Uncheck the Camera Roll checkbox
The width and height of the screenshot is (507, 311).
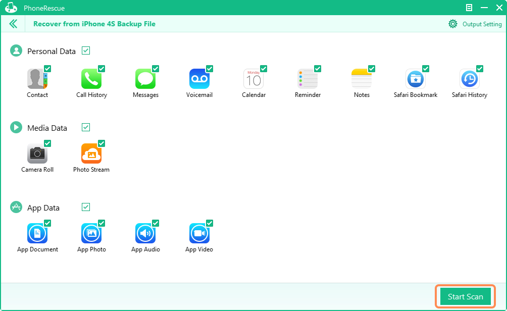tap(47, 143)
